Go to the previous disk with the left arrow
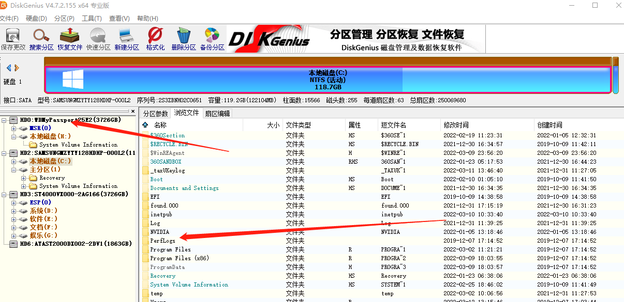 click(9, 68)
